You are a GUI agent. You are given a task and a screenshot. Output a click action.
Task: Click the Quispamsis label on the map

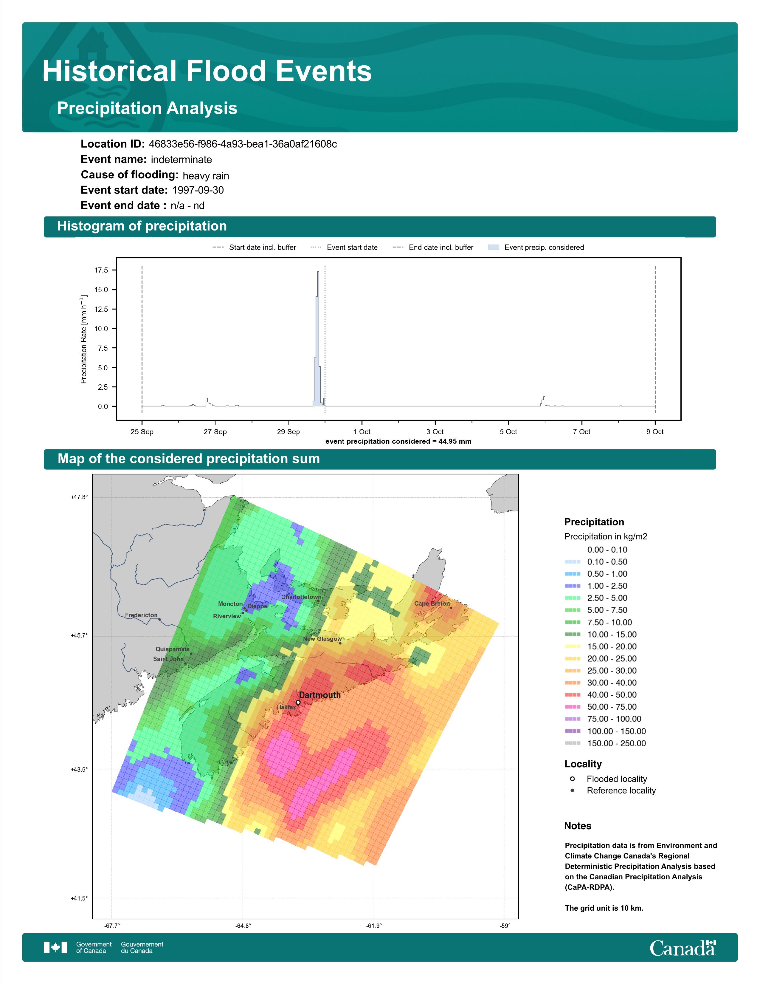point(173,649)
